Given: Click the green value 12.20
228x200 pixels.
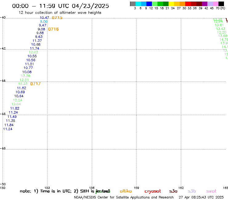Looking at the screenshot, I should pyautogui.click(x=222, y=32).
